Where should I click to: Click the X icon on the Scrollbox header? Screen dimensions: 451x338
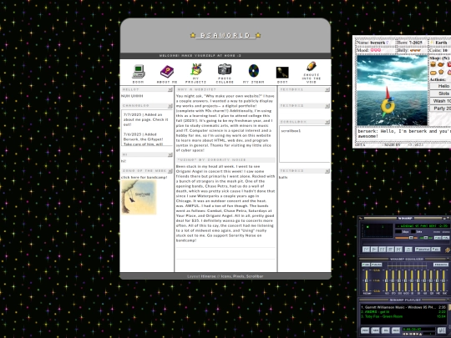327,122
